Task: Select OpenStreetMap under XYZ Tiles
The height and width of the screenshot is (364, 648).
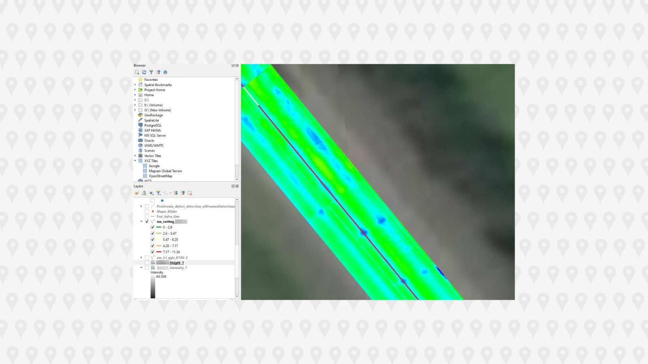Action: (x=160, y=176)
